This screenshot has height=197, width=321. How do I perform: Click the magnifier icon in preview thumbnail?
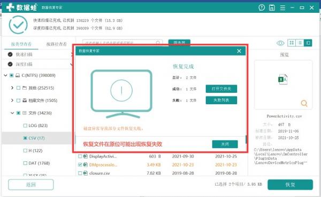coord(304,103)
